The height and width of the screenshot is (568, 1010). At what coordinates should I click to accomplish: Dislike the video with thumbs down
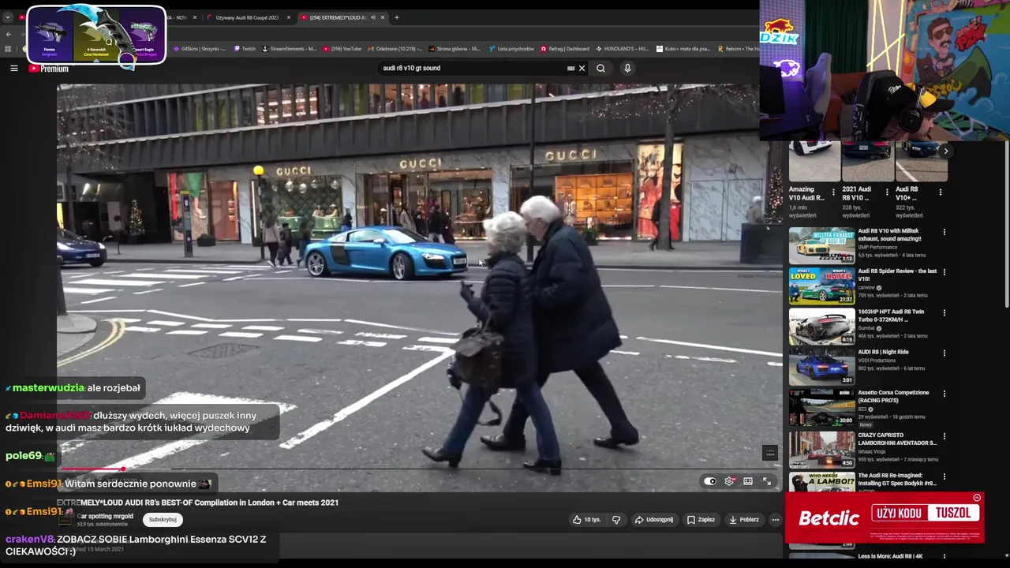(x=616, y=520)
